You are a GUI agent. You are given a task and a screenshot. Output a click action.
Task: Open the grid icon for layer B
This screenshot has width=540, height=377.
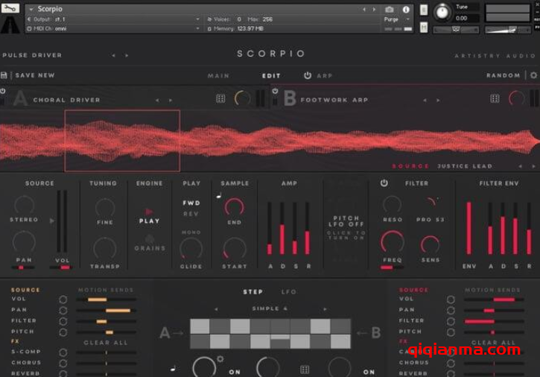click(x=495, y=99)
